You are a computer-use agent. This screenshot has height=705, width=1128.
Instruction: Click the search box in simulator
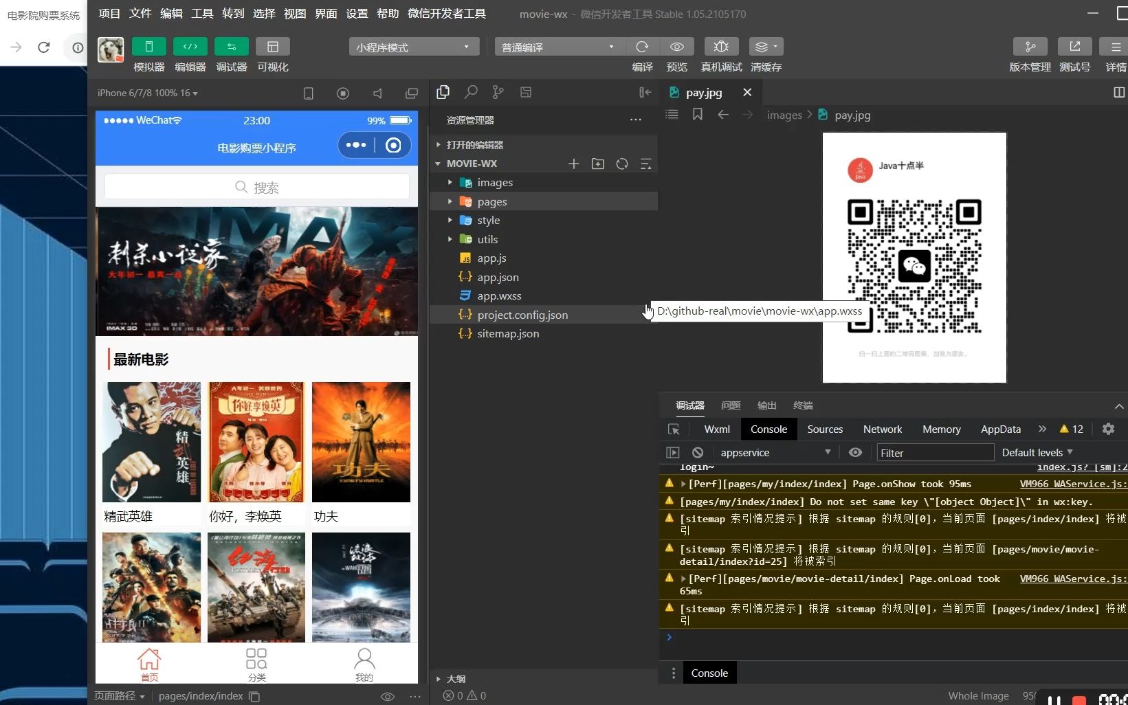[257, 187]
